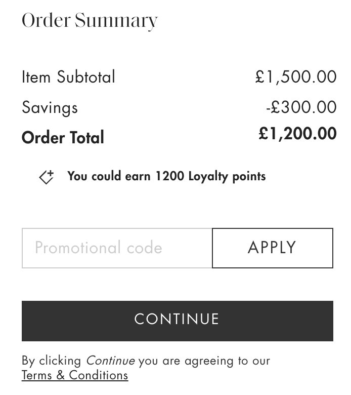Click the loyalty points tag icon
The width and height of the screenshot is (351, 395).
pyautogui.click(x=47, y=177)
